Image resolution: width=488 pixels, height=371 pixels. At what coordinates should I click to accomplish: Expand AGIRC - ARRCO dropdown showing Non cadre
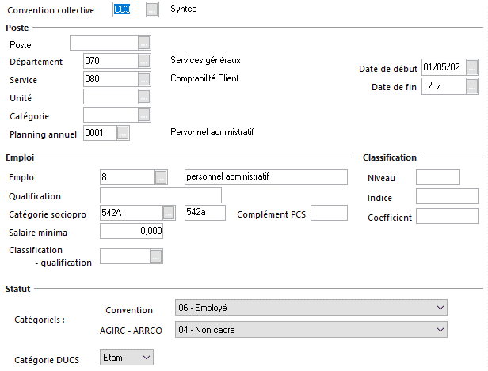440,329
